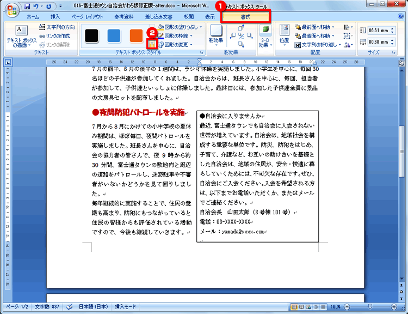Change 文字列の方向 text direction
Screen dimensions: 408x314
(x=57, y=27)
